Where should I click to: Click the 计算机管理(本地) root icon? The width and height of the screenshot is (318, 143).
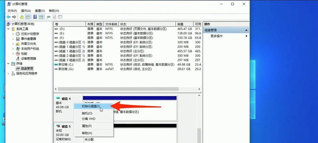pyautogui.click(x=8, y=24)
